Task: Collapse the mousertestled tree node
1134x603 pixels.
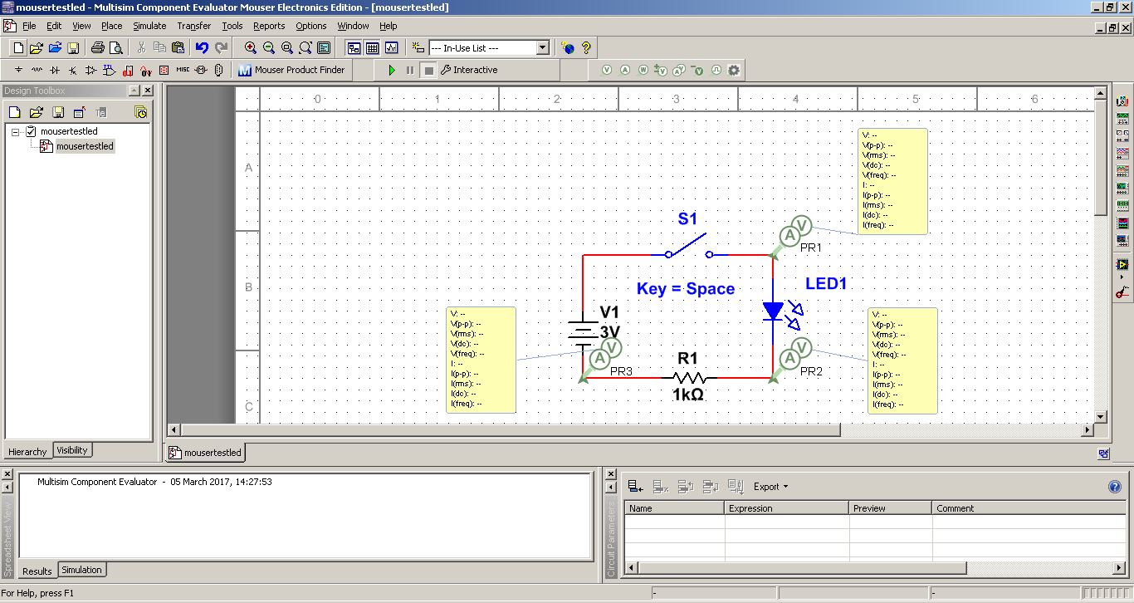Action: [x=16, y=131]
